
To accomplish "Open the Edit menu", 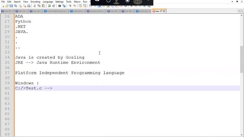I will point(9,2).
